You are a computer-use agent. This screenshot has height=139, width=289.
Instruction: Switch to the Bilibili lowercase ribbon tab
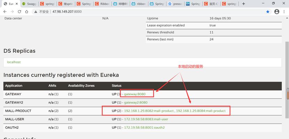pyautogui.click(x=139, y=4)
